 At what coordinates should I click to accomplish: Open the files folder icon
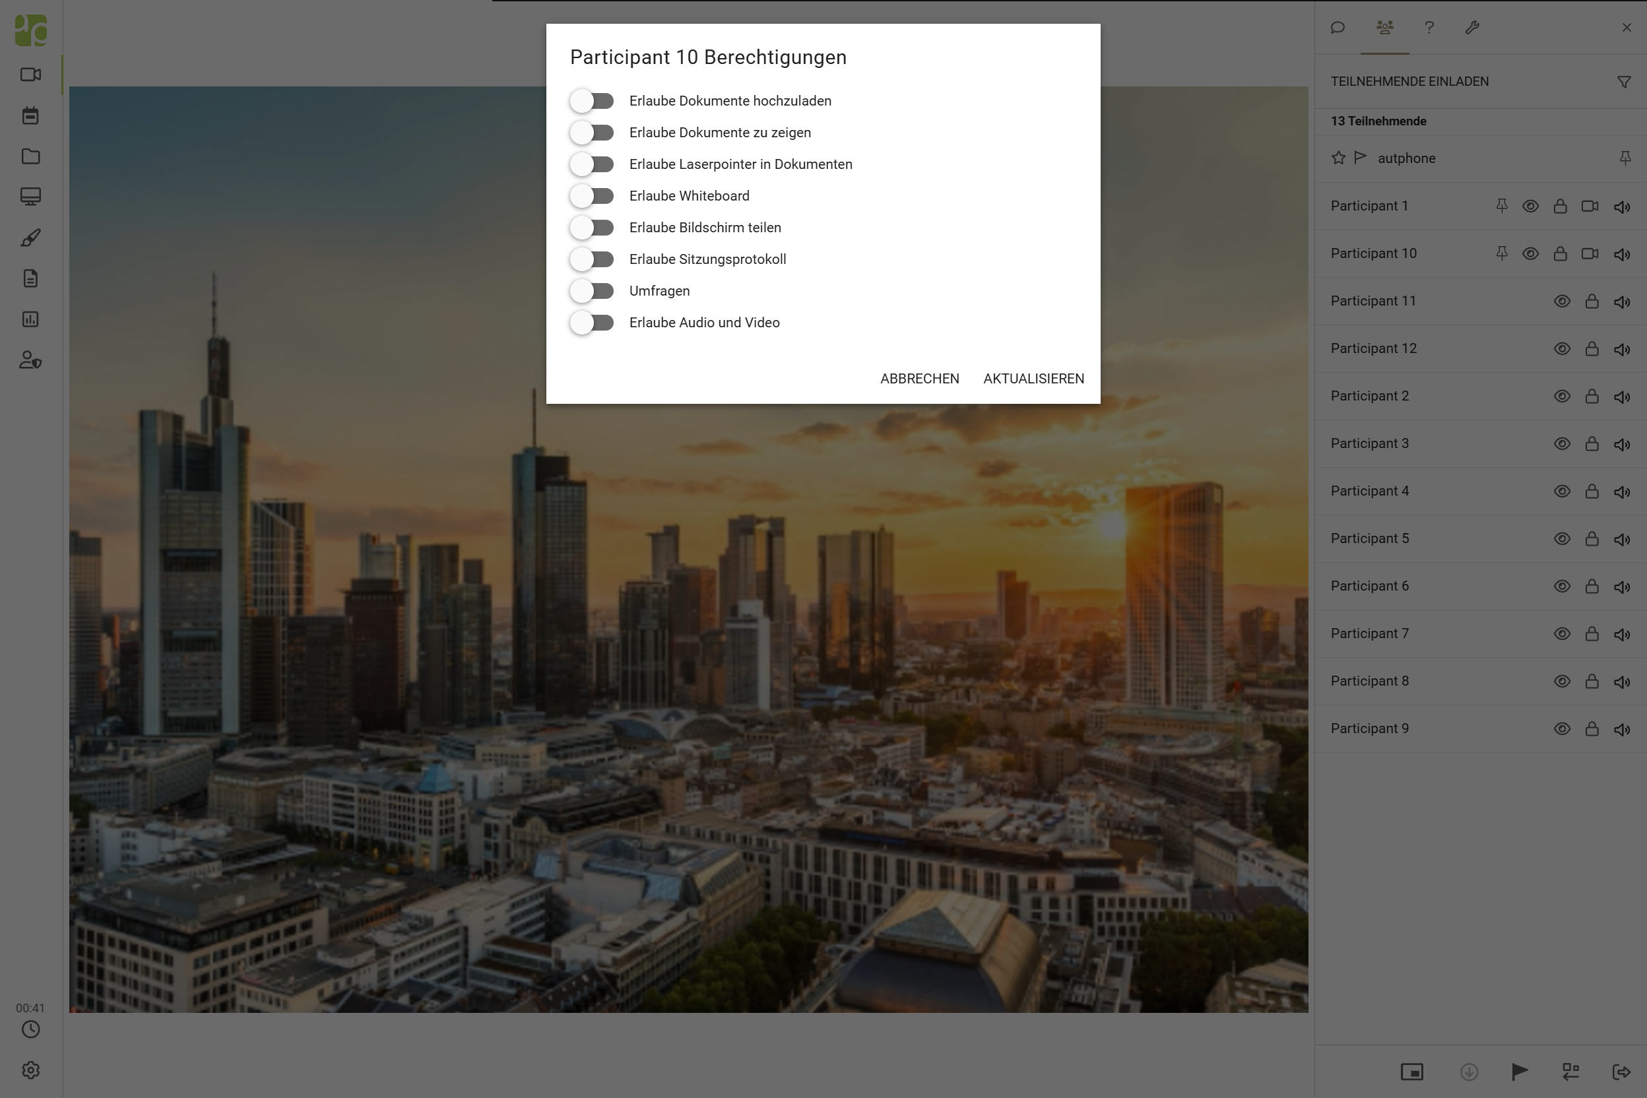point(30,156)
